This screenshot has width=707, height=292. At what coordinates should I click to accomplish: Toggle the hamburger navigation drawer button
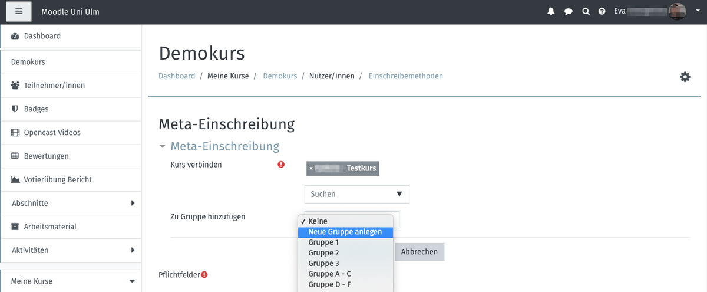pyautogui.click(x=19, y=12)
